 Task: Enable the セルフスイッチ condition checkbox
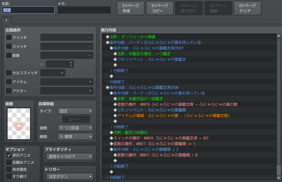[9, 73]
